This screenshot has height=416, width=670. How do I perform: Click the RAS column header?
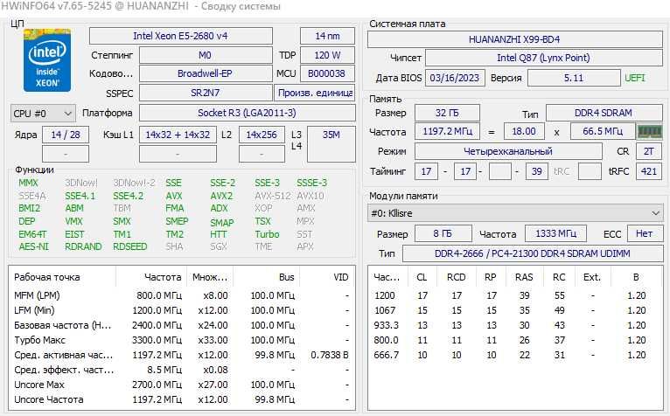point(524,277)
